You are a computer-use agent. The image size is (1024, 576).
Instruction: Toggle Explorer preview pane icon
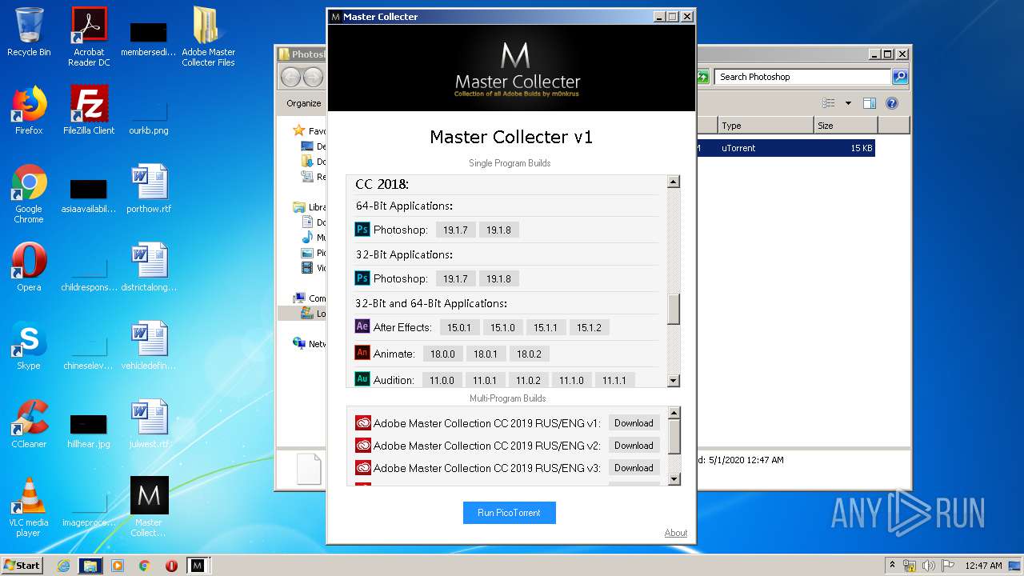[870, 103]
